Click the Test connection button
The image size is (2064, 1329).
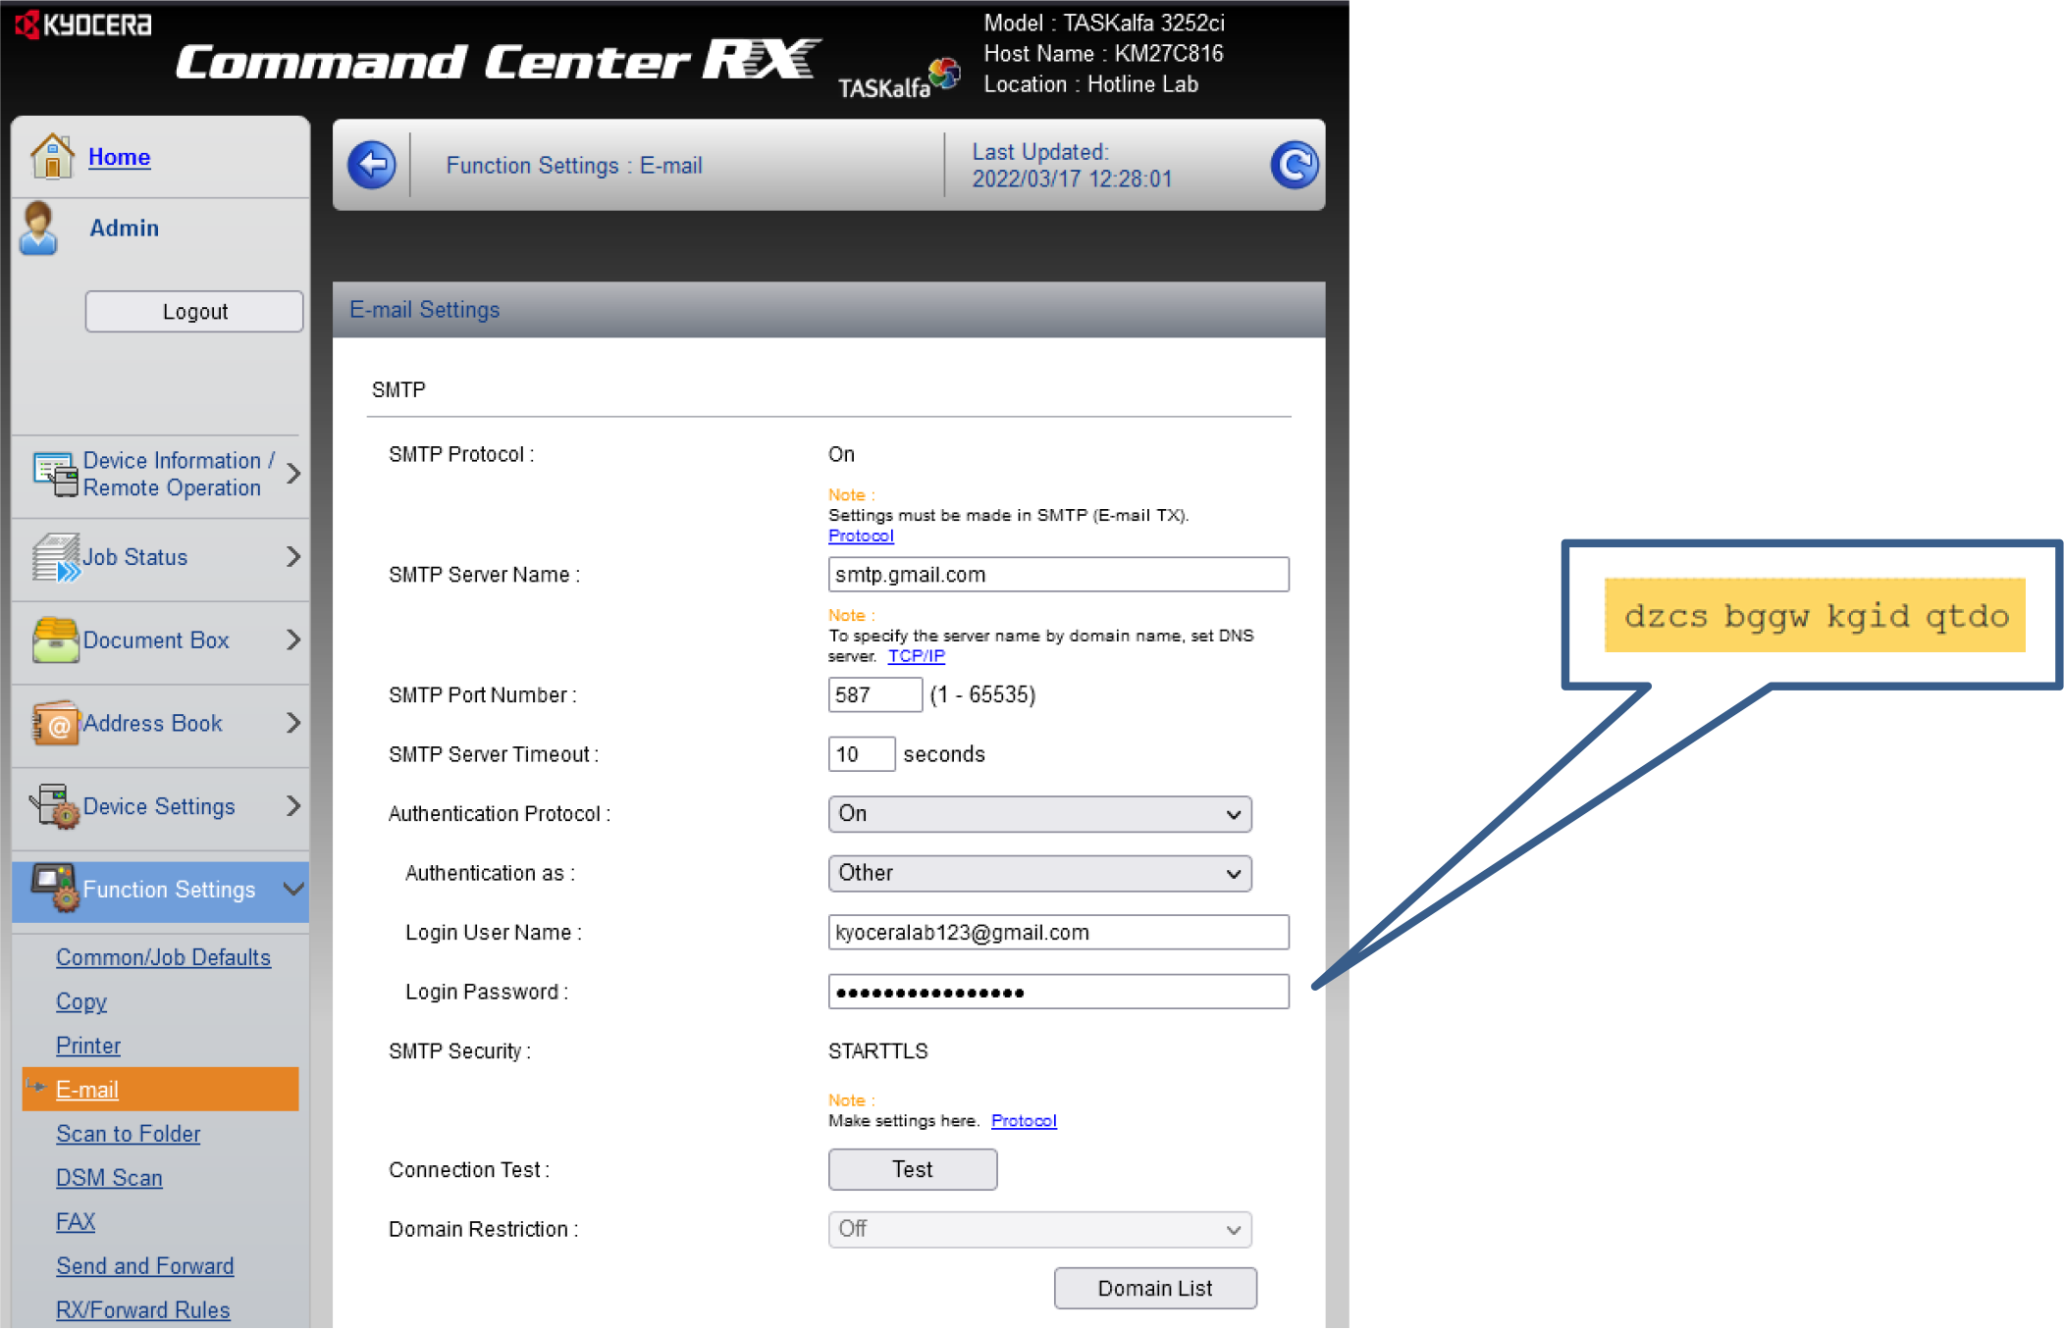pos(913,1168)
